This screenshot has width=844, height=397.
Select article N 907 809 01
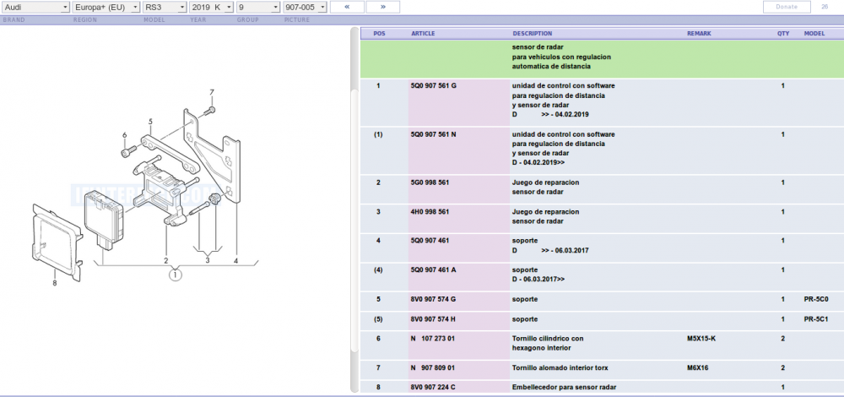[433, 368]
